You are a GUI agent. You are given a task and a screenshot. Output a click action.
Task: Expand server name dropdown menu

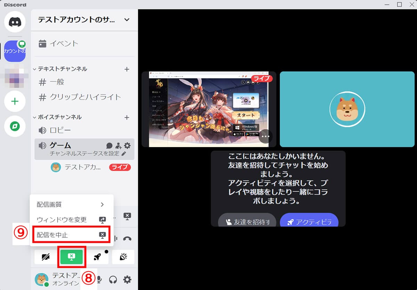pos(127,19)
